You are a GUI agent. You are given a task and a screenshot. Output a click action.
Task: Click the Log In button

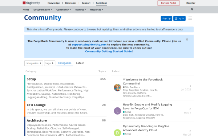[179, 18]
